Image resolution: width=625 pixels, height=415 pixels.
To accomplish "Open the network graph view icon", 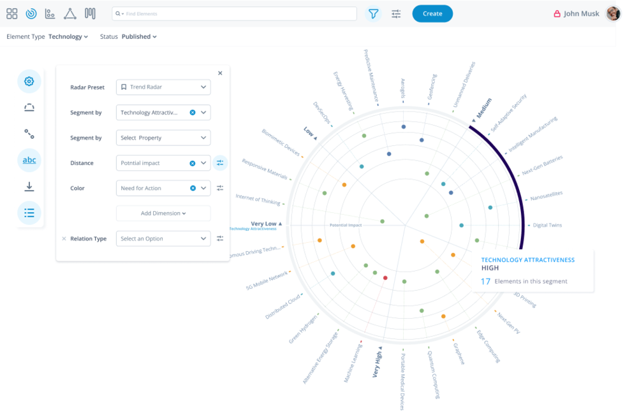I will (x=70, y=13).
